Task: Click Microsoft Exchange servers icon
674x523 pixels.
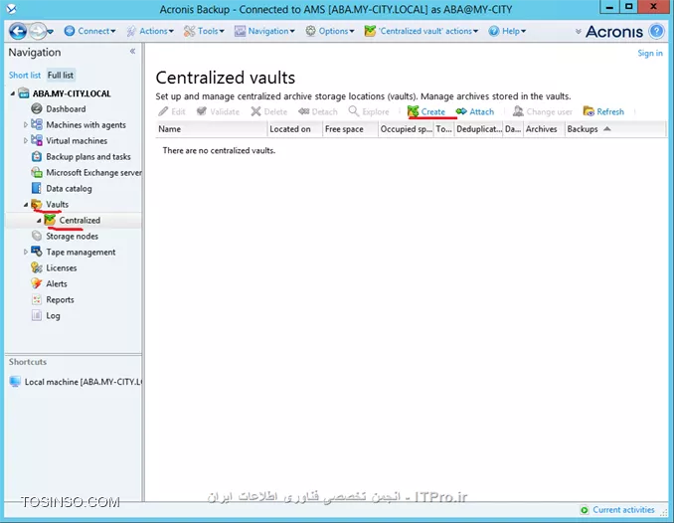Action: 37,172
